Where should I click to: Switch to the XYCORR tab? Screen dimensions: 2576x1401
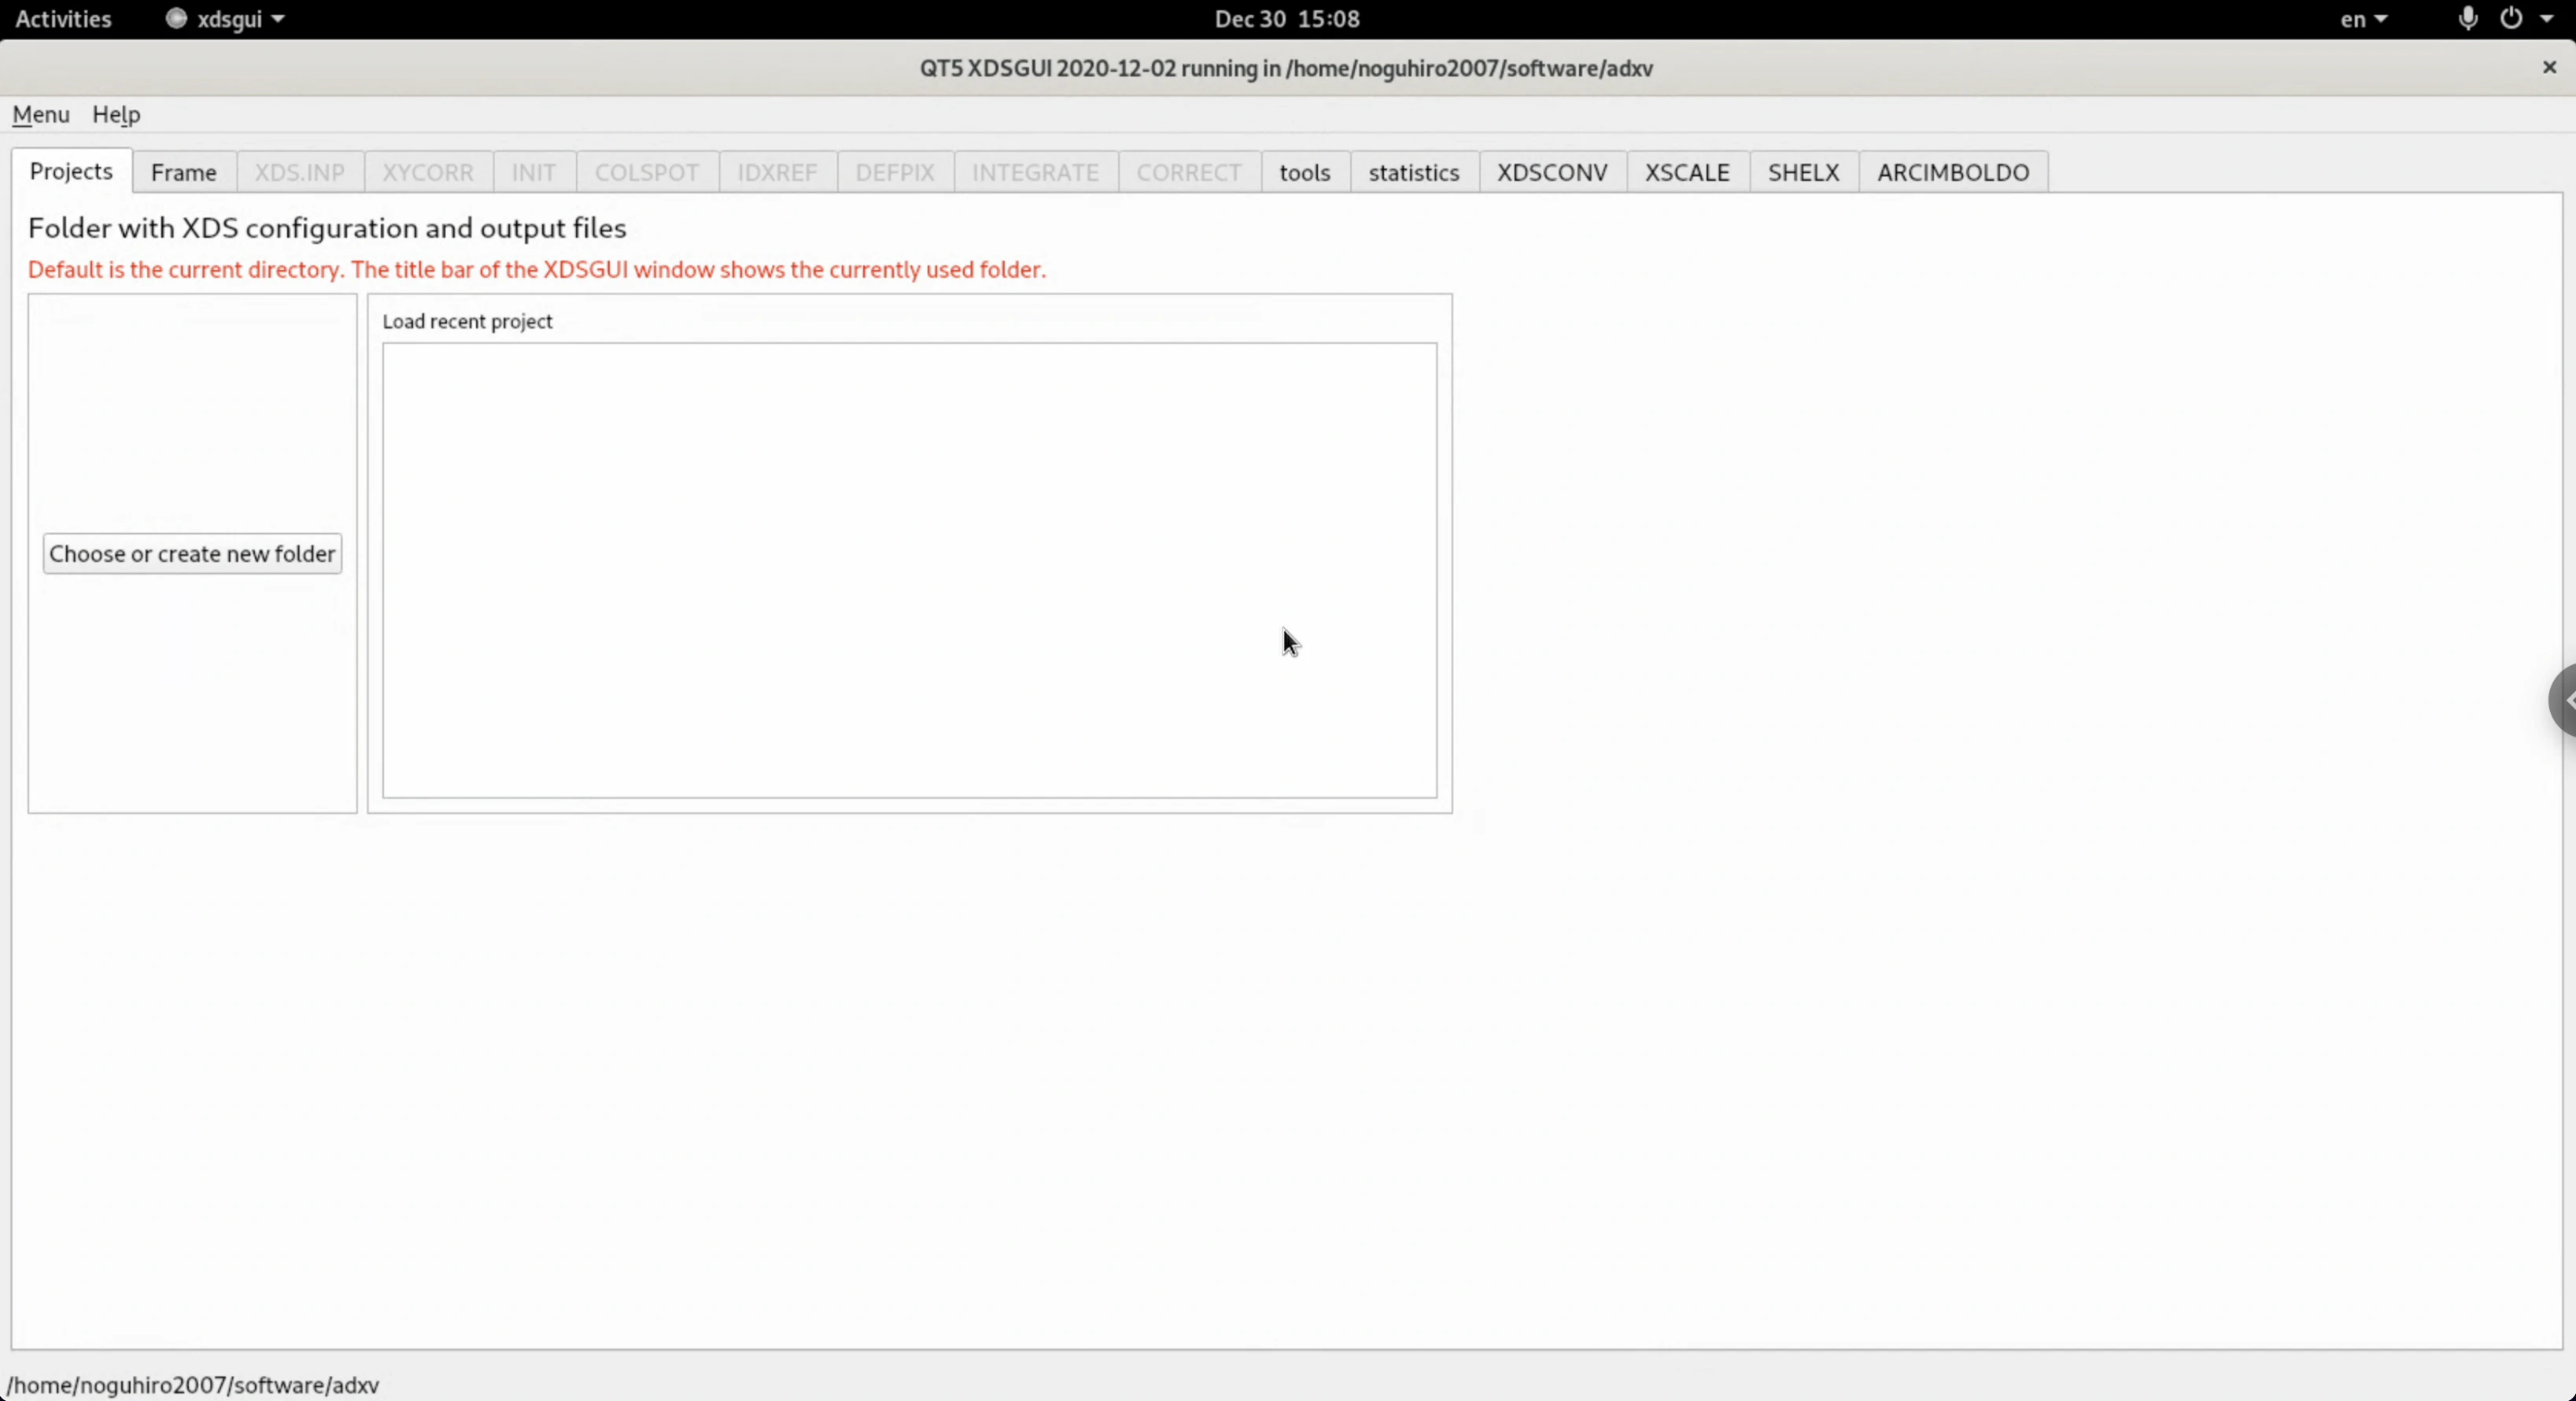pos(428,172)
